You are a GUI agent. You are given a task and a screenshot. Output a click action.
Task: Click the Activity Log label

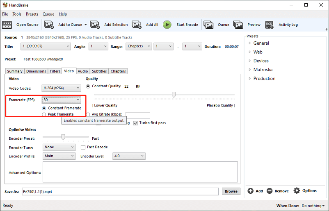point(288,25)
